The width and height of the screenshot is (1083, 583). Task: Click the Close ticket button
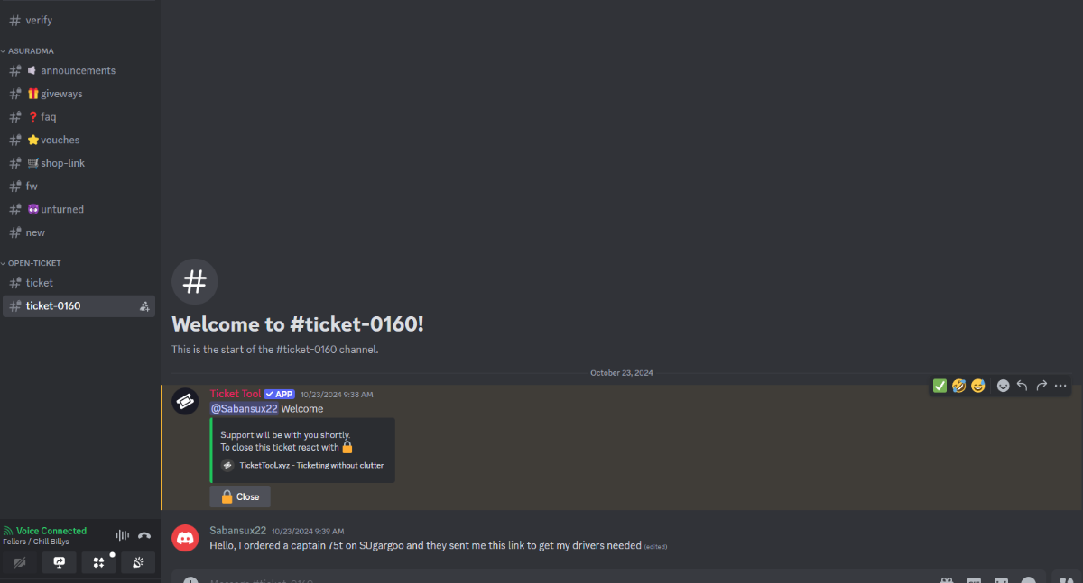(x=240, y=496)
